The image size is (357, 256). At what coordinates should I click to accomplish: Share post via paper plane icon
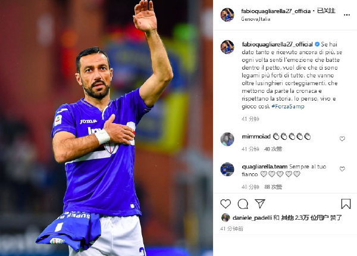point(260,204)
